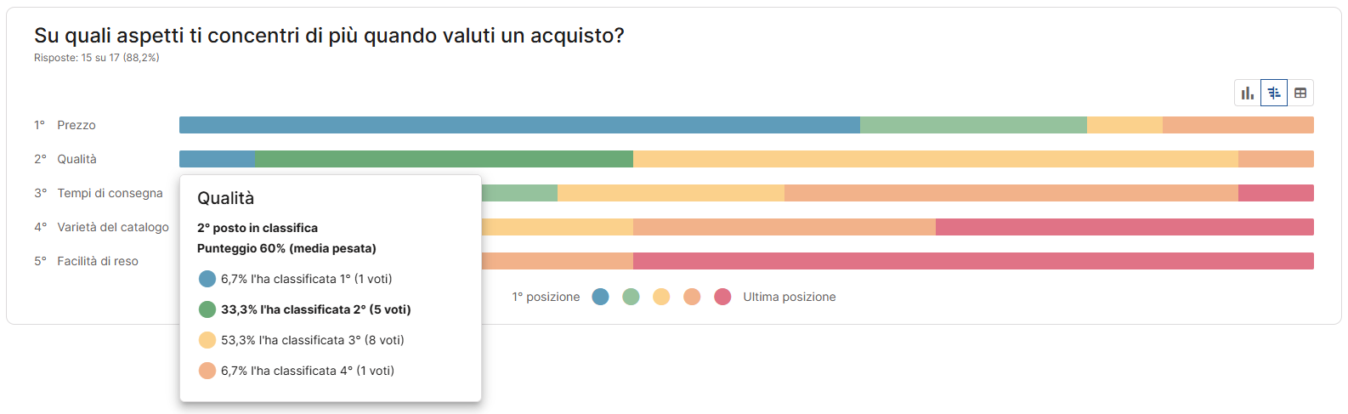Click the orange fourth-position legend dot
The width and height of the screenshot is (1348, 414).
(x=692, y=297)
